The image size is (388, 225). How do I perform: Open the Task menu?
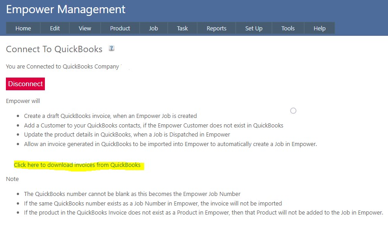182,28
